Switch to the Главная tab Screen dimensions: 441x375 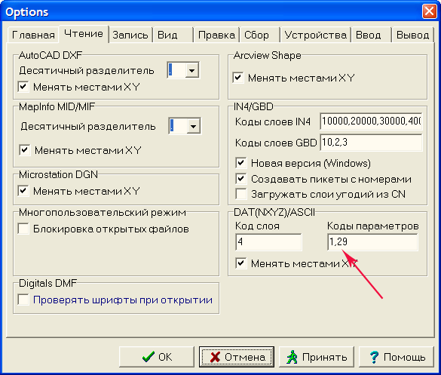point(33,35)
